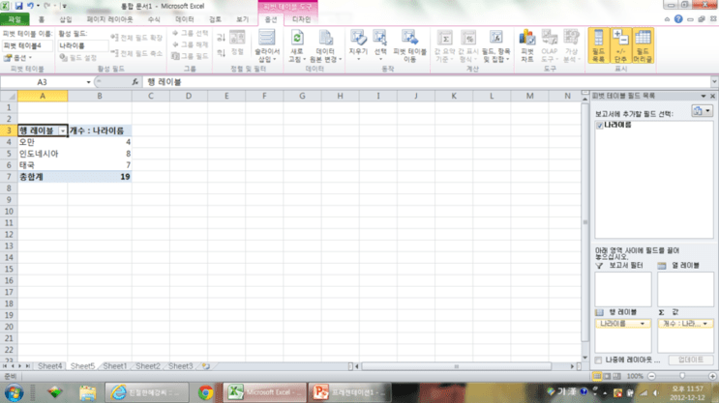Open Chrome from the Windows taskbar
Screen dimensions: 719x403
tap(205, 392)
